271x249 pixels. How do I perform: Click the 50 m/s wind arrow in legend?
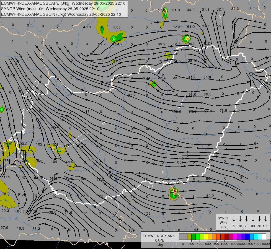click(x=259, y=219)
